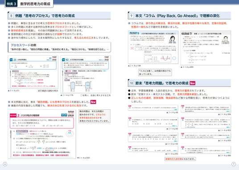The height and width of the screenshot is (170, 239).
Task: Open heading 例題「思考のプロセス」で思考力の育成
Action: point(45,16)
